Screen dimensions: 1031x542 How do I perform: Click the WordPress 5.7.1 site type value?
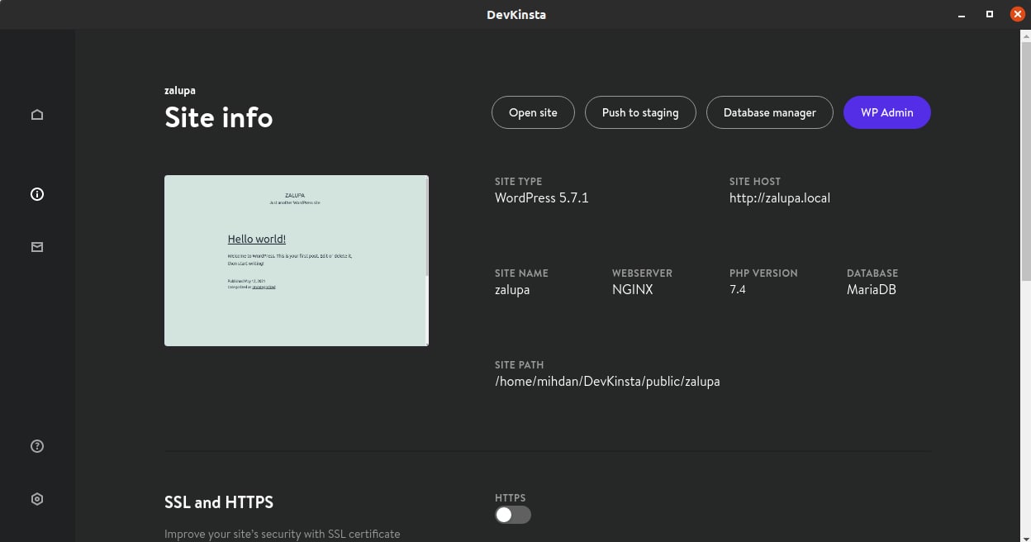point(542,198)
